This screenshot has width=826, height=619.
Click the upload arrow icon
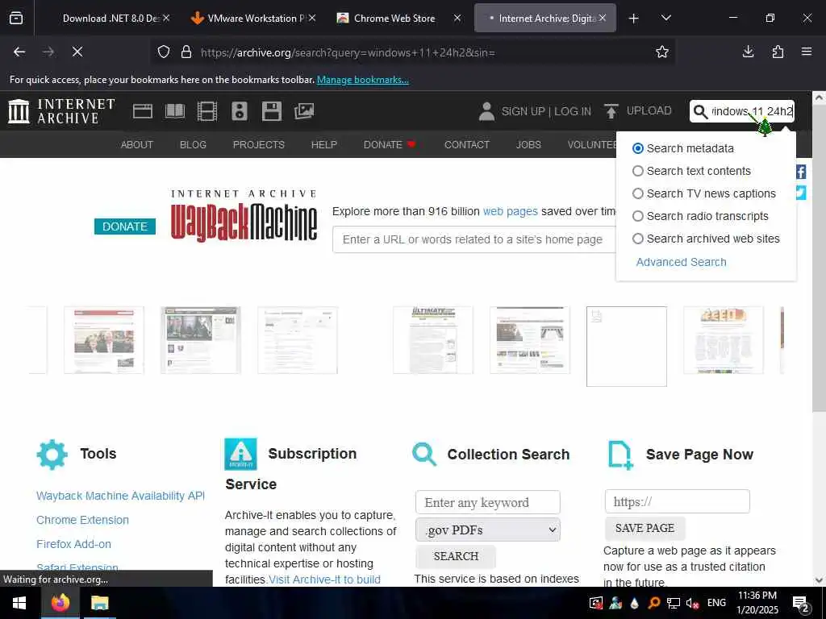(x=611, y=111)
